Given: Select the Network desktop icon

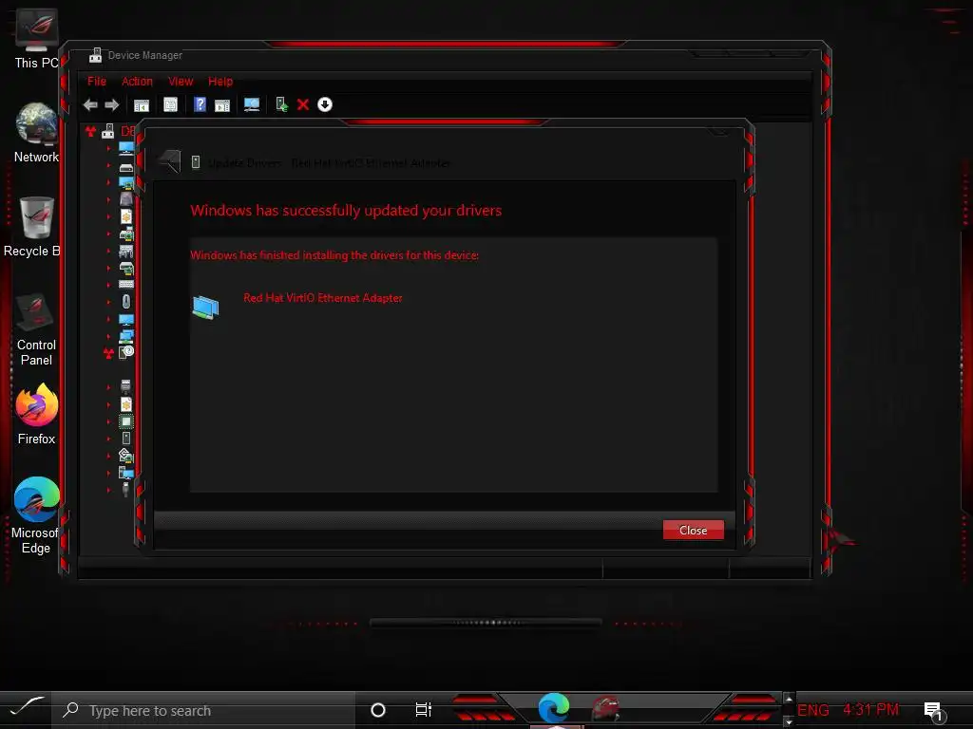Looking at the screenshot, I should [x=36, y=133].
